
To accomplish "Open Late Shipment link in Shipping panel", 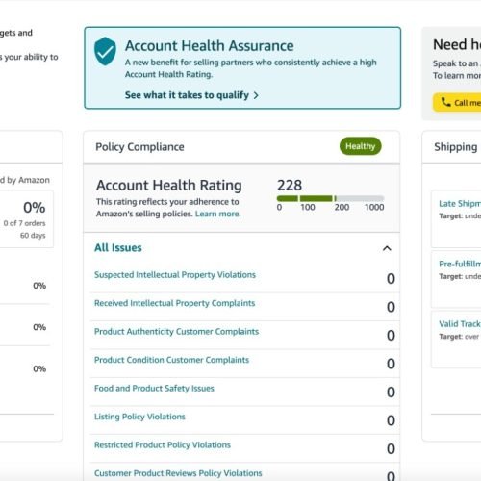I will click(x=460, y=204).
